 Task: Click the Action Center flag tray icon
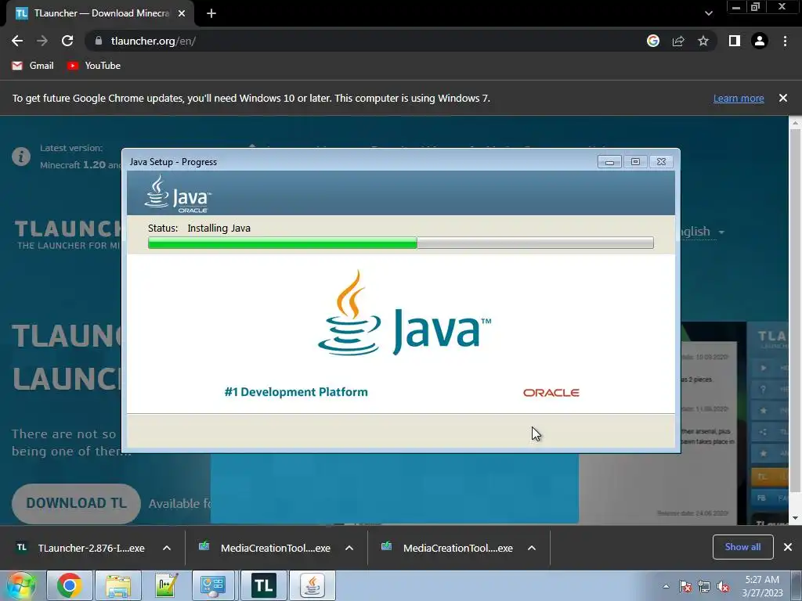click(x=685, y=586)
